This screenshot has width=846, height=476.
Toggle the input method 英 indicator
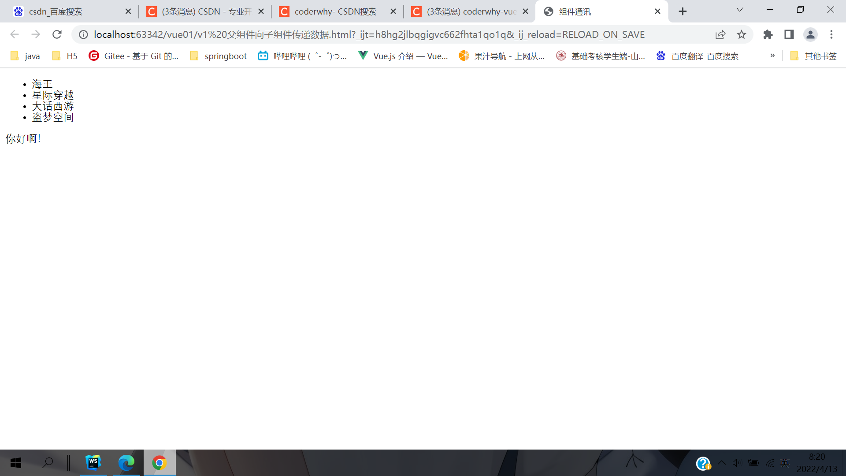point(784,462)
